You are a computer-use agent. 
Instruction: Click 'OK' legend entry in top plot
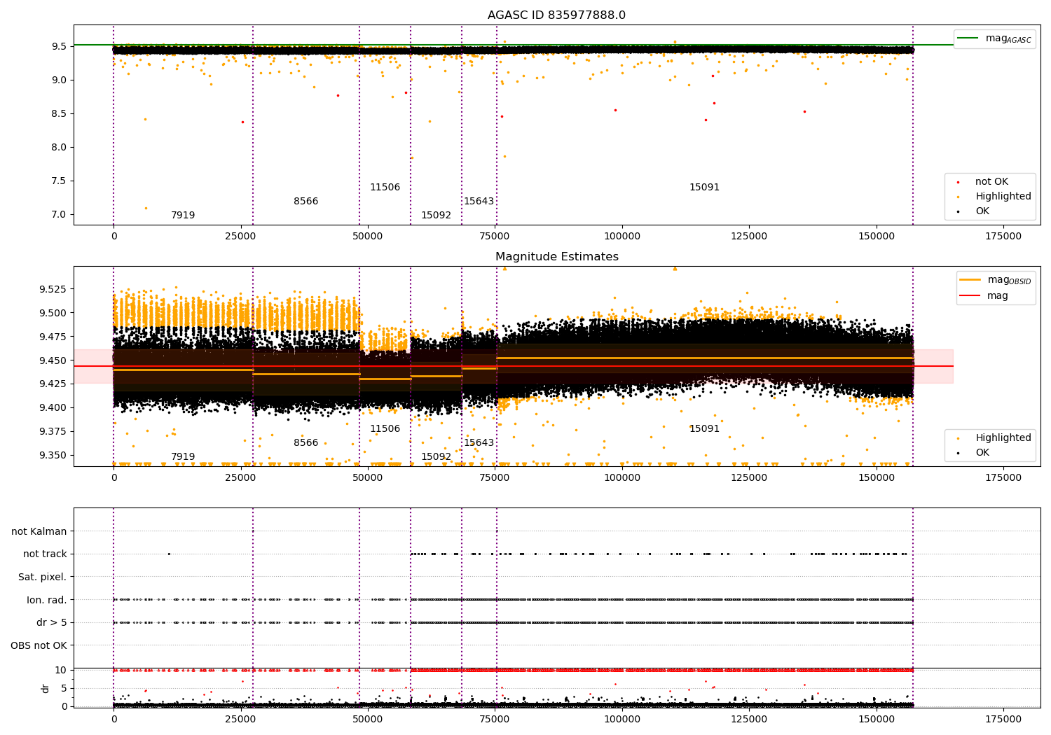[974, 211]
